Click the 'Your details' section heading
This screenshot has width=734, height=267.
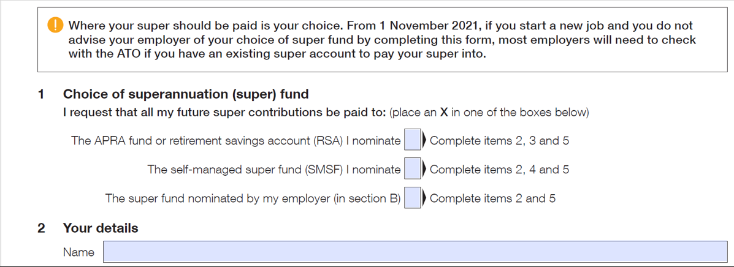101,228
